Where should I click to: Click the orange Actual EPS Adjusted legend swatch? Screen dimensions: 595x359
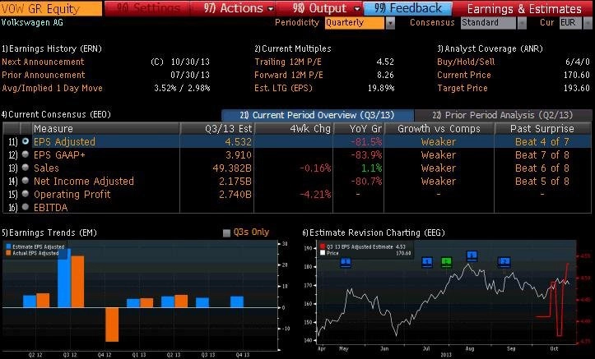(8, 253)
